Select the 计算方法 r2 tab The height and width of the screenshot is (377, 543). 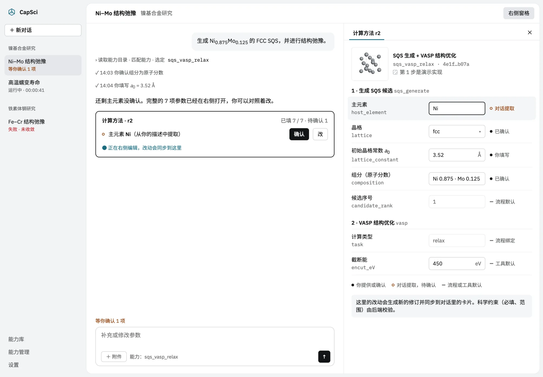[x=367, y=33]
